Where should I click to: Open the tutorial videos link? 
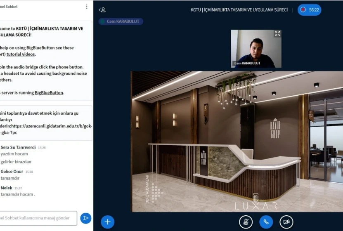[21, 54]
